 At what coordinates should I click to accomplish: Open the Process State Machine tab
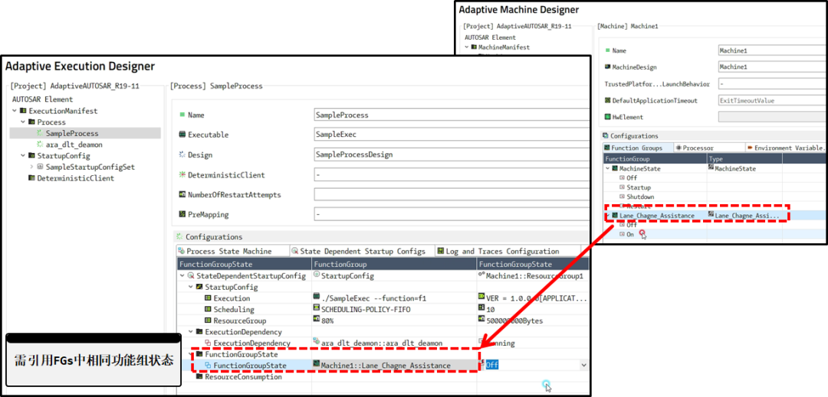(228, 251)
